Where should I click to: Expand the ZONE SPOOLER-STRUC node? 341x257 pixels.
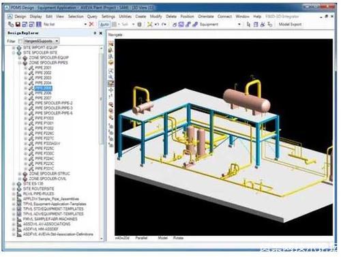coord(20,174)
